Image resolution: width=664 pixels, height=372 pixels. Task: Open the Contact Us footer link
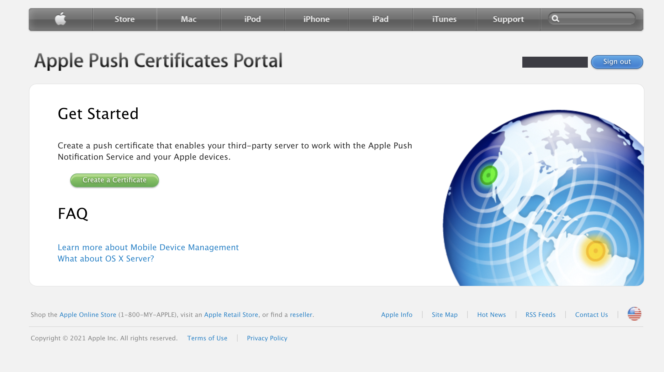591,315
